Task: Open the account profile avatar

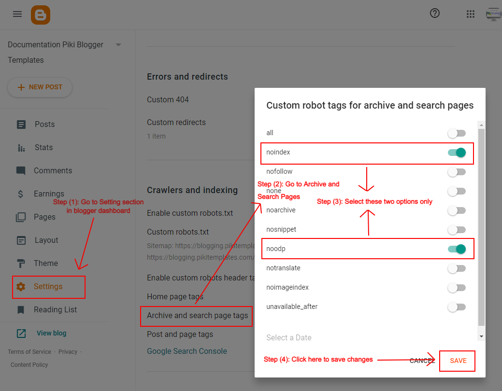Action: (x=494, y=14)
